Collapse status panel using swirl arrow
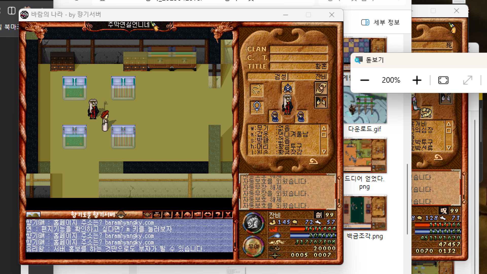 313,161
